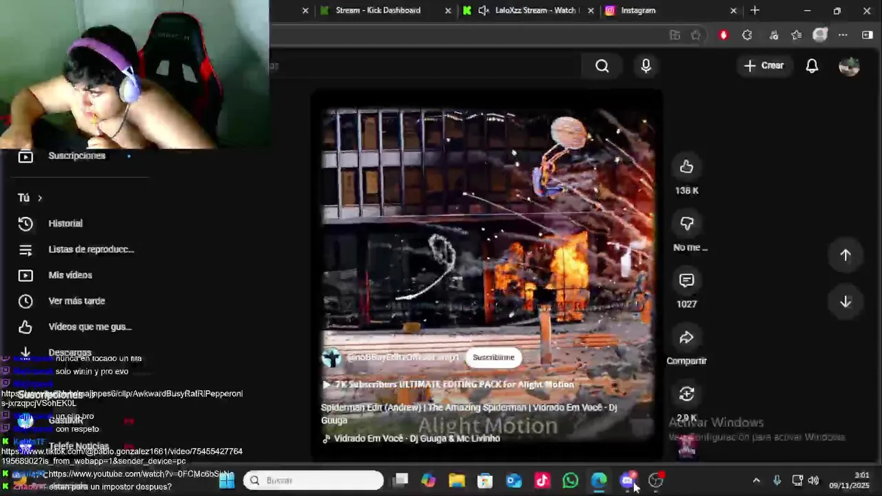Toggle system volume icon in tray
This screenshot has height=496, width=882.
click(813, 480)
